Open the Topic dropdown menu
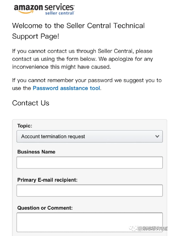This screenshot has width=173, height=236. coord(89,136)
